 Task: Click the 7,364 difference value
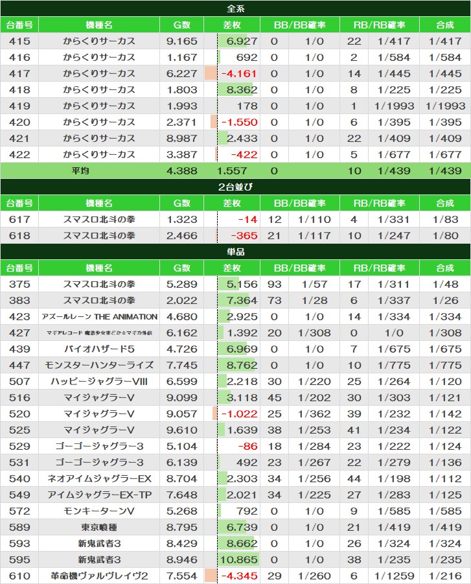click(242, 301)
